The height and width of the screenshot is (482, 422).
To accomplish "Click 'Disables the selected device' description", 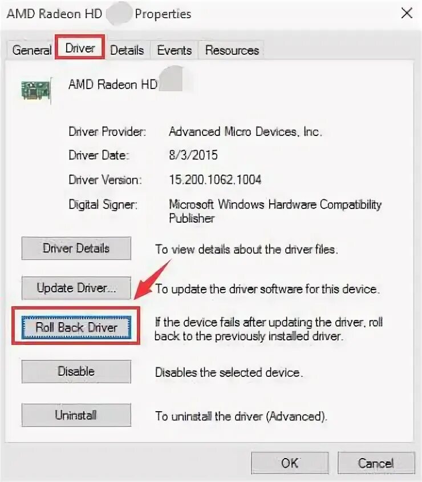I will 229,372.
